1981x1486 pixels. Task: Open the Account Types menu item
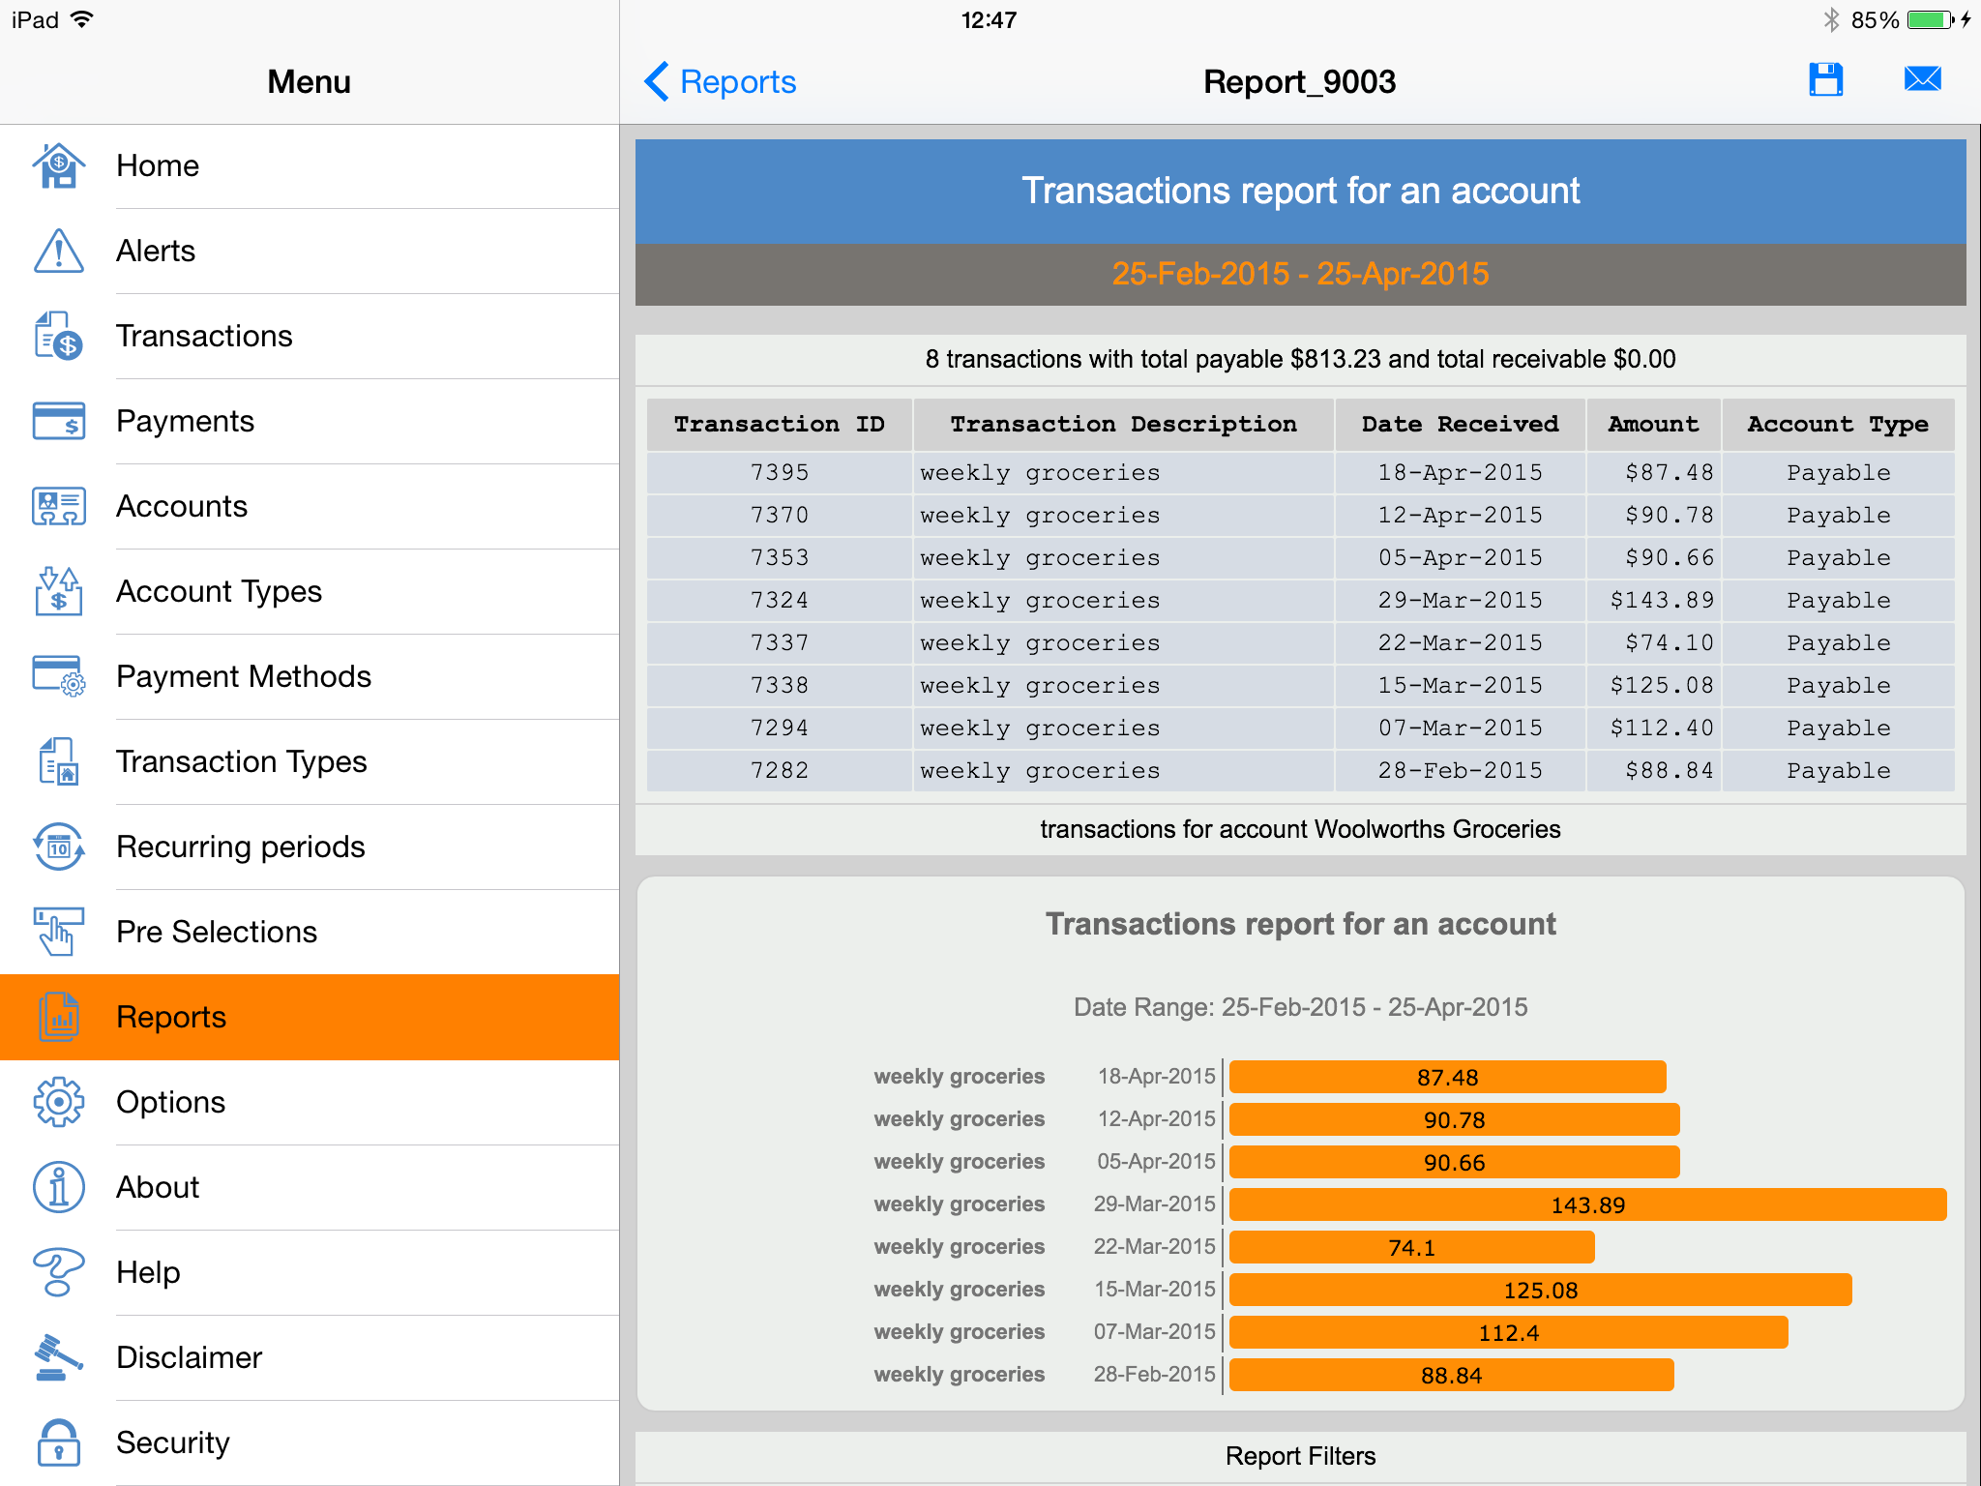click(219, 591)
